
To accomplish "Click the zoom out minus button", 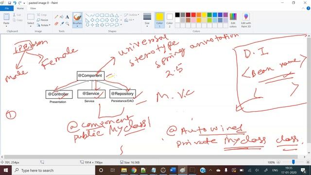I will tap(278, 162).
